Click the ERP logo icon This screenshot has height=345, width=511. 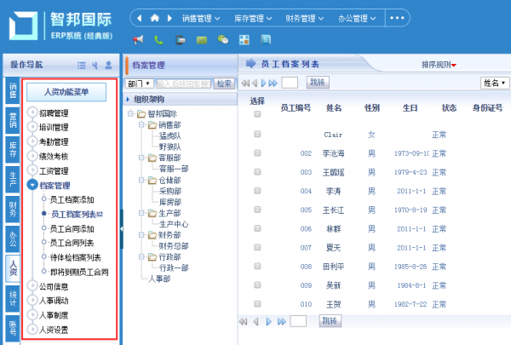(x=23, y=26)
